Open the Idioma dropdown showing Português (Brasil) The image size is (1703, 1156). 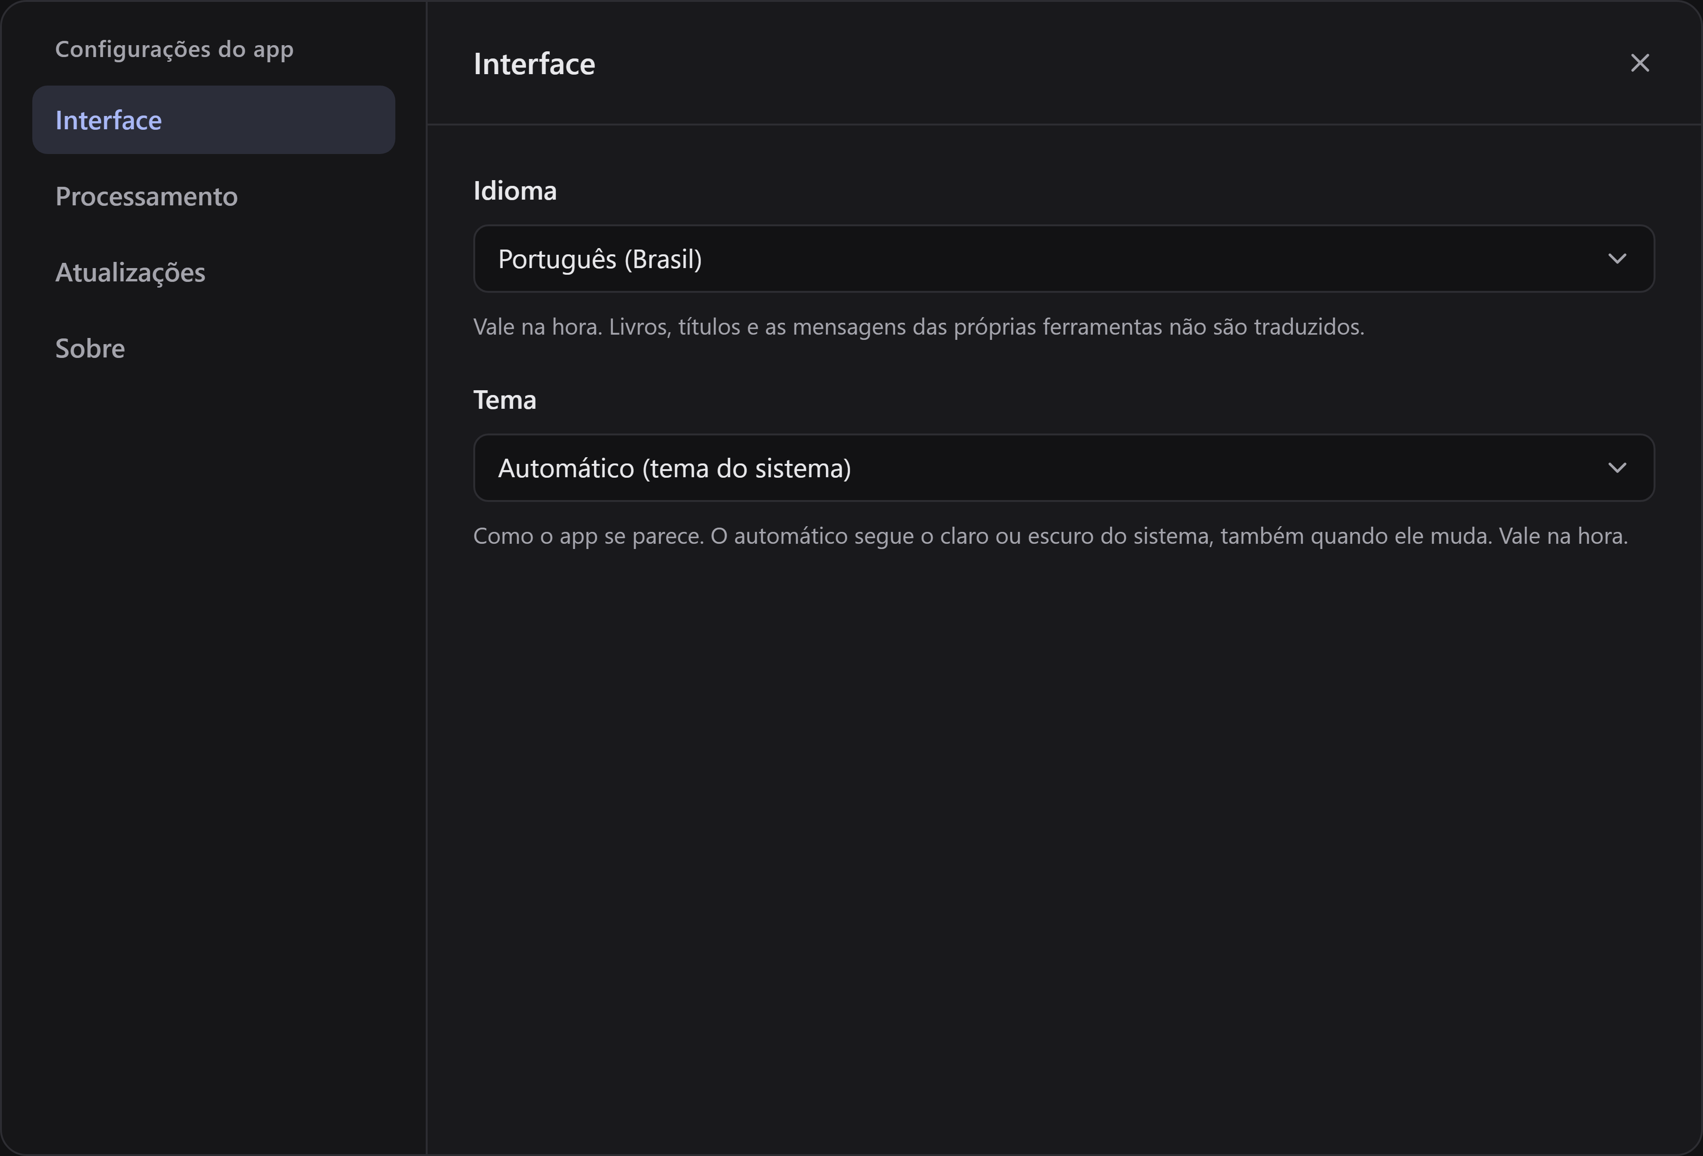(x=1063, y=259)
